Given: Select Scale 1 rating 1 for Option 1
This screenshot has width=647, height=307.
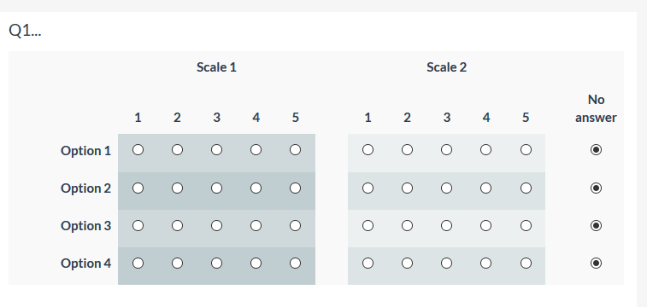Looking at the screenshot, I should (x=138, y=150).
